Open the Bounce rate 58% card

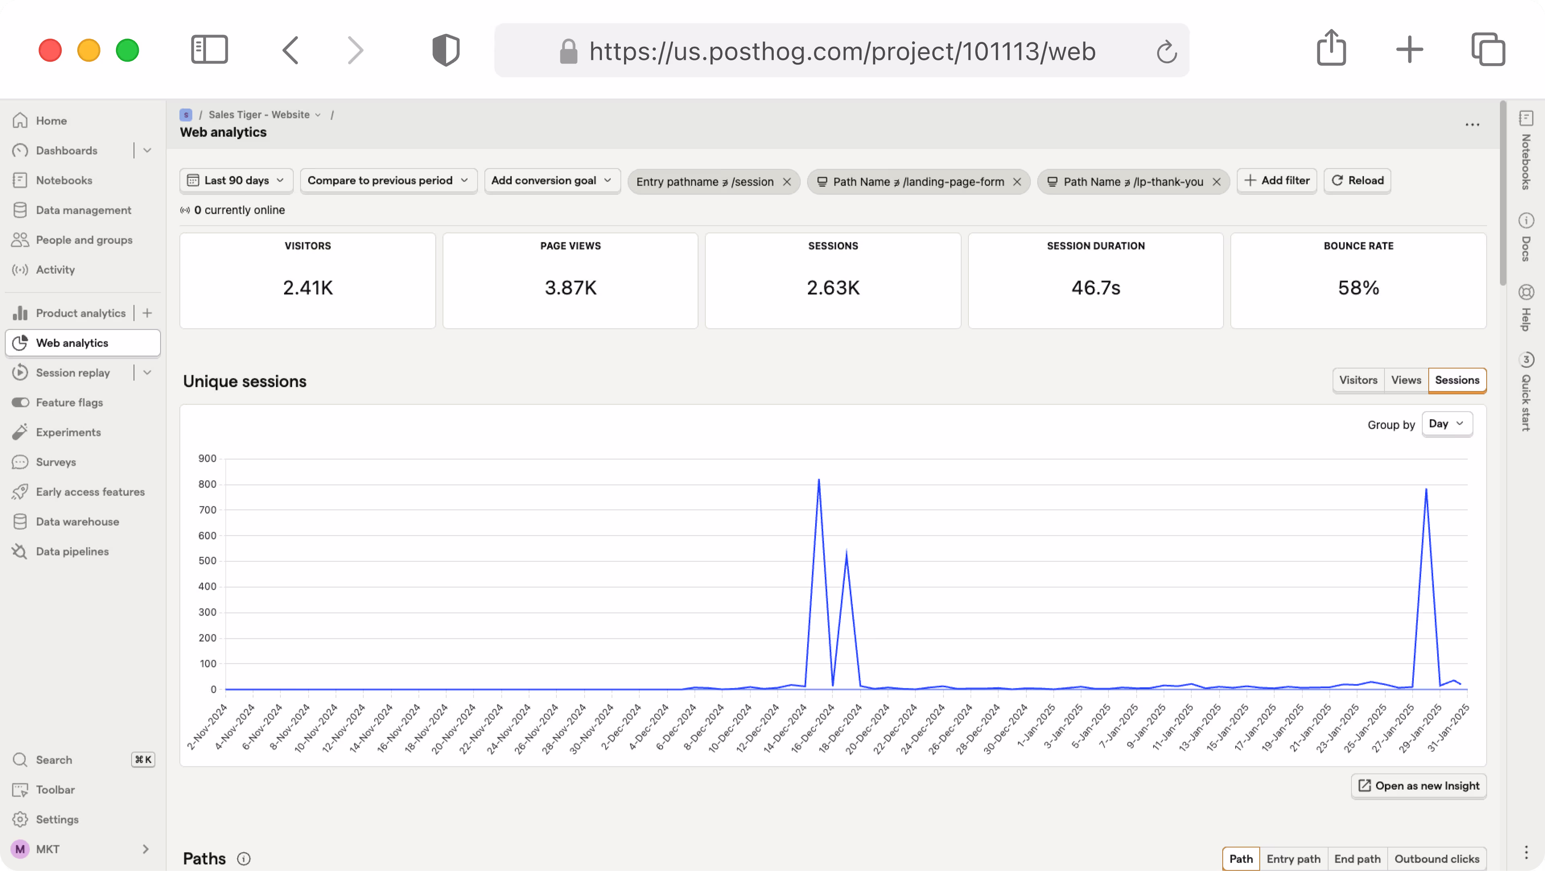pos(1358,281)
